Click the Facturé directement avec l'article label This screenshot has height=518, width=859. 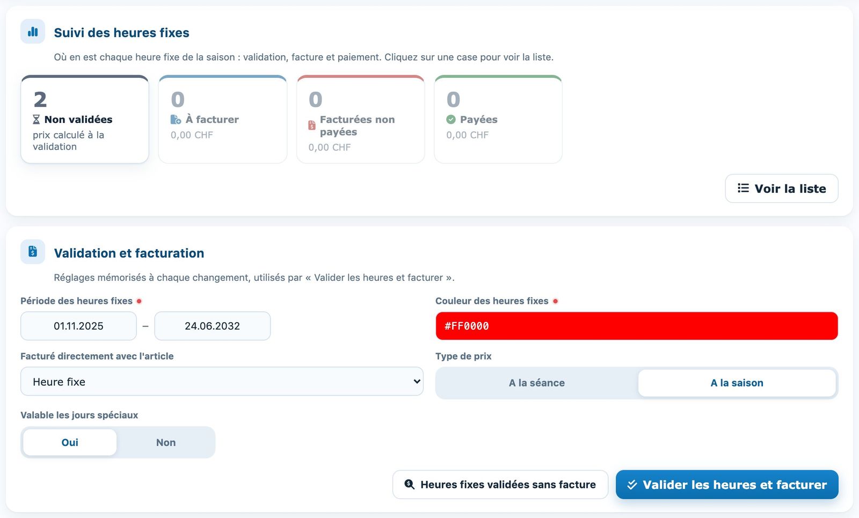(97, 356)
